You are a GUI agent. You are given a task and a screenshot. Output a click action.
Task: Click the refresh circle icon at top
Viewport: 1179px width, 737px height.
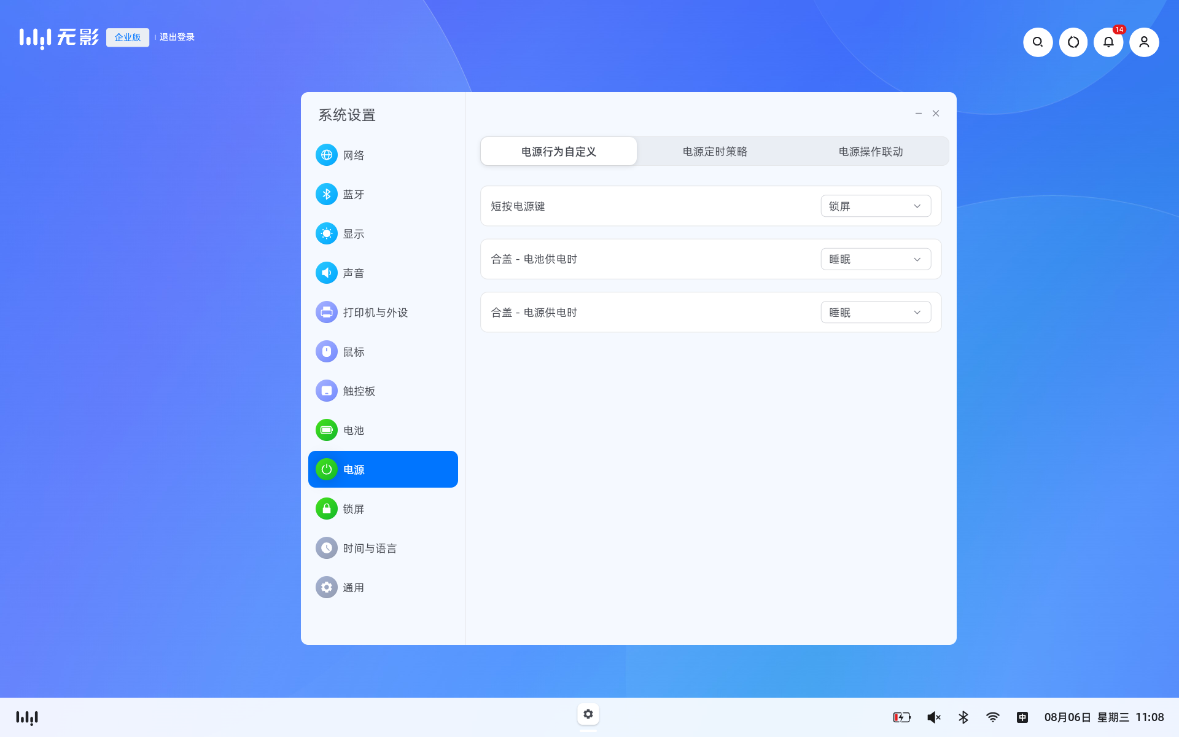(1073, 42)
